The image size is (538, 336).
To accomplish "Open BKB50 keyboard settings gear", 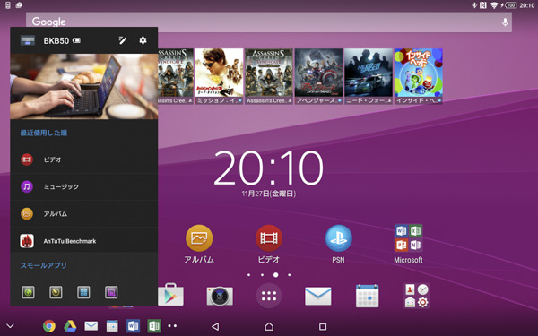I will coord(143,40).
